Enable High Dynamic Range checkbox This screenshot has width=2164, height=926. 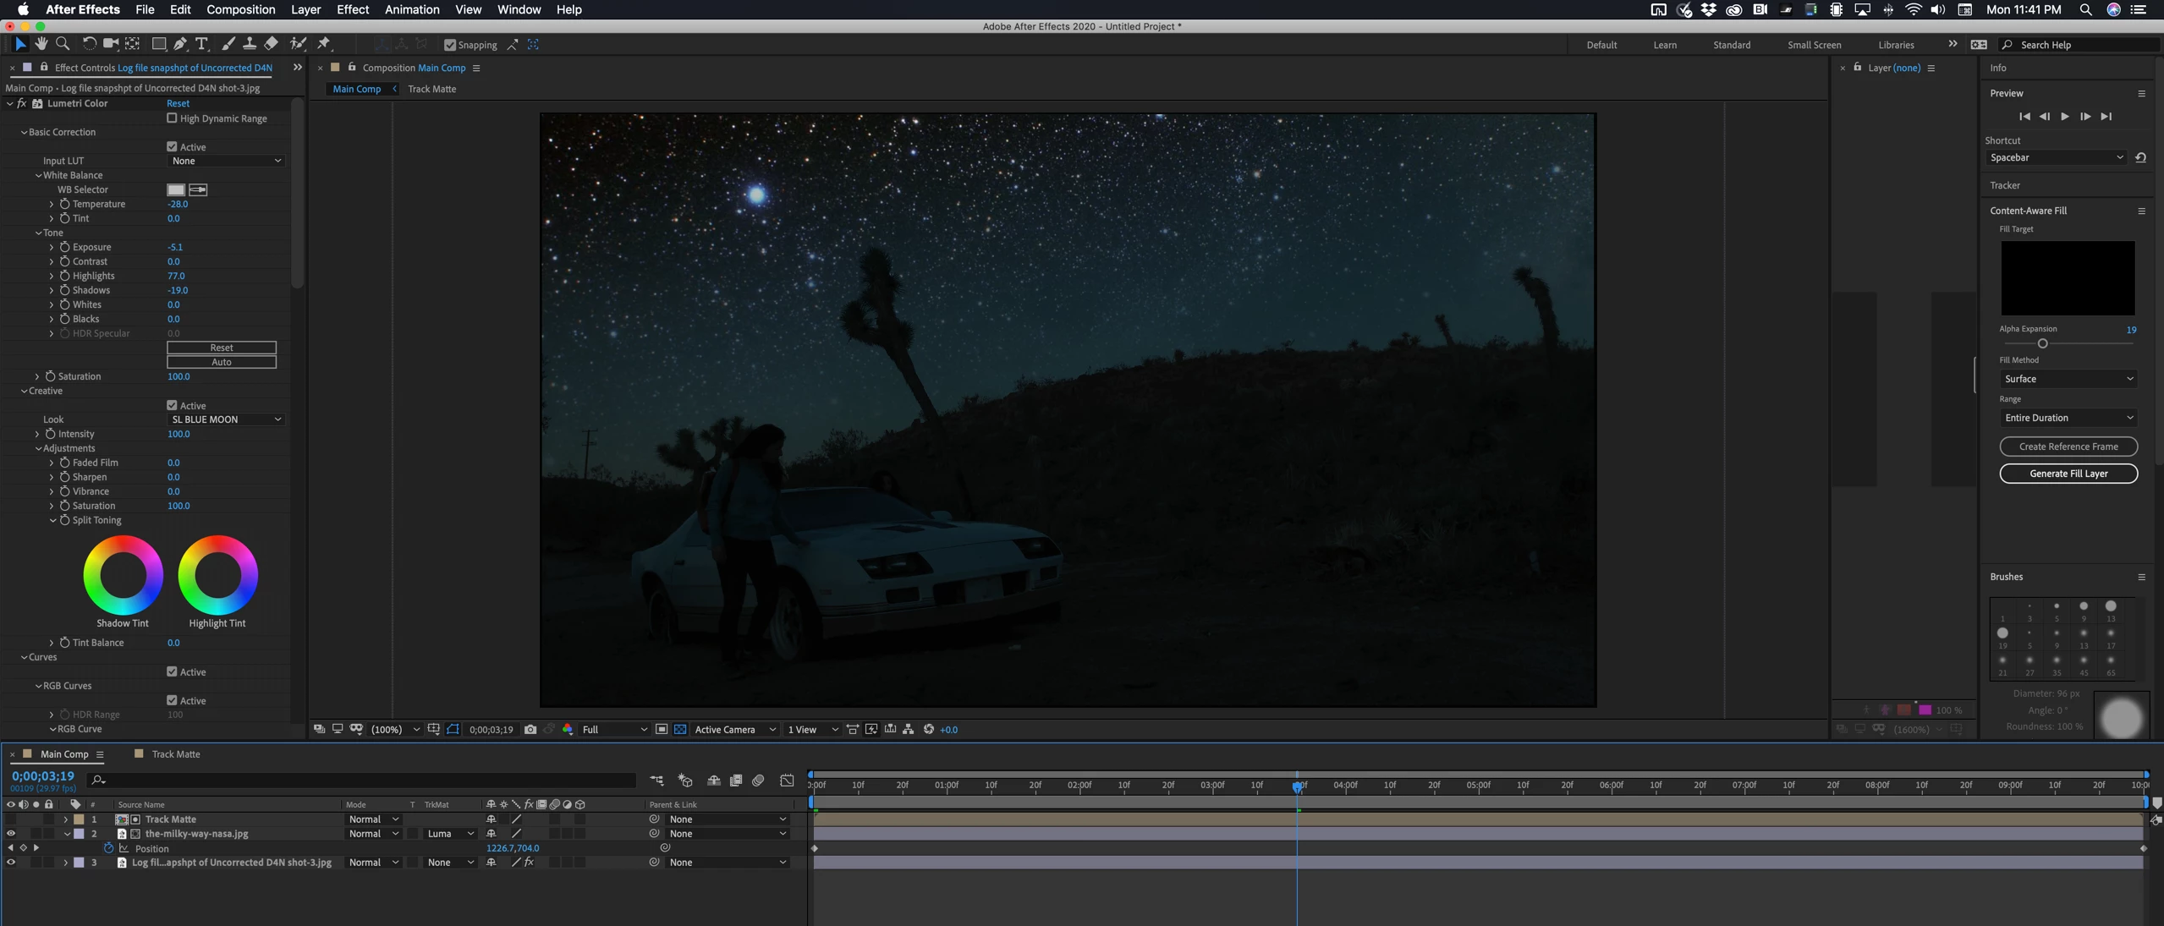[173, 118]
